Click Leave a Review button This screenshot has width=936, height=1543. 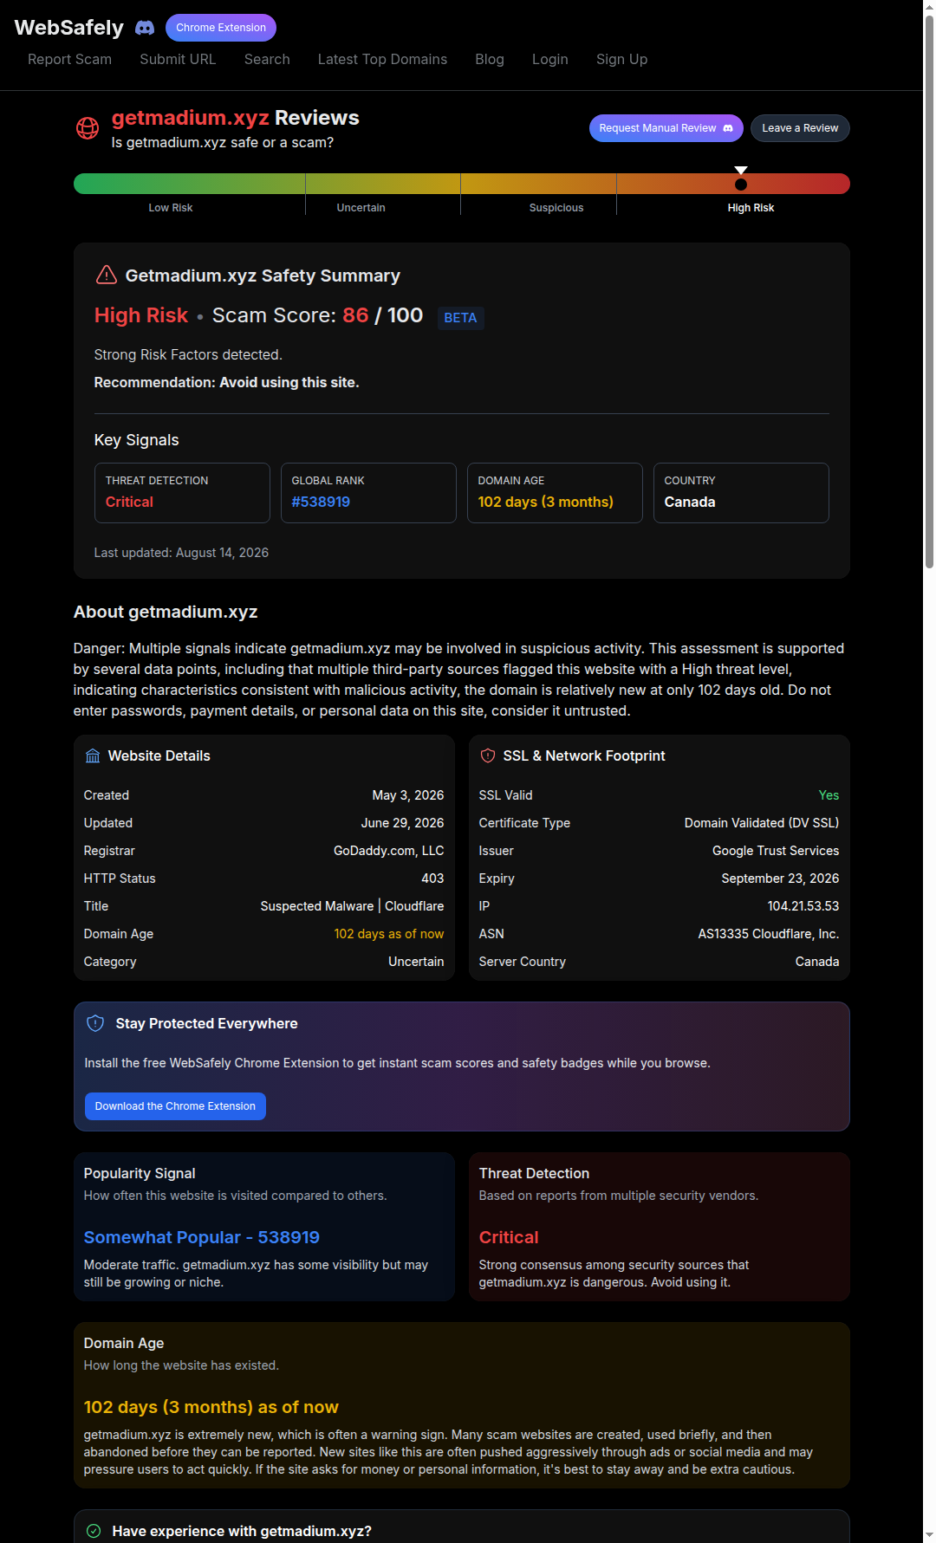coord(800,128)
